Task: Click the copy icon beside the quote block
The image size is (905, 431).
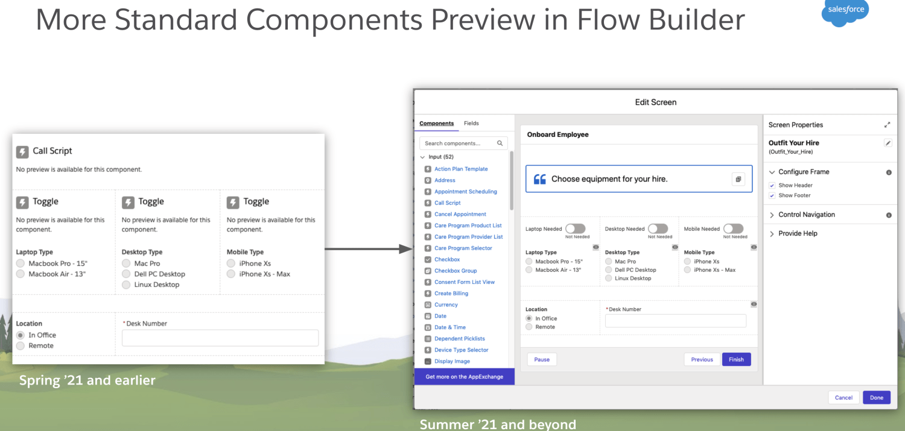Action: (x=738, y=178)
